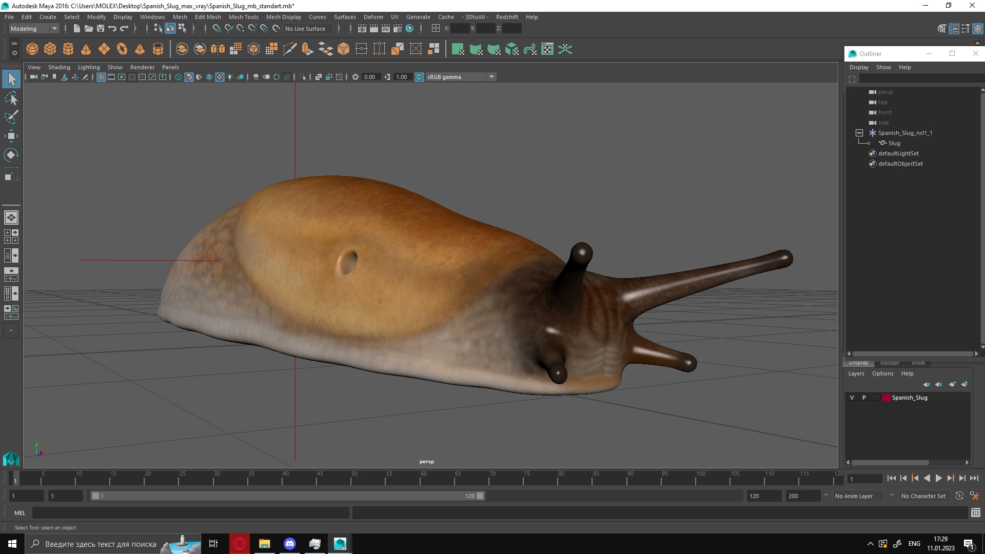
Task: Activate the Scale tool in toolbox
Action: point(11,174)
